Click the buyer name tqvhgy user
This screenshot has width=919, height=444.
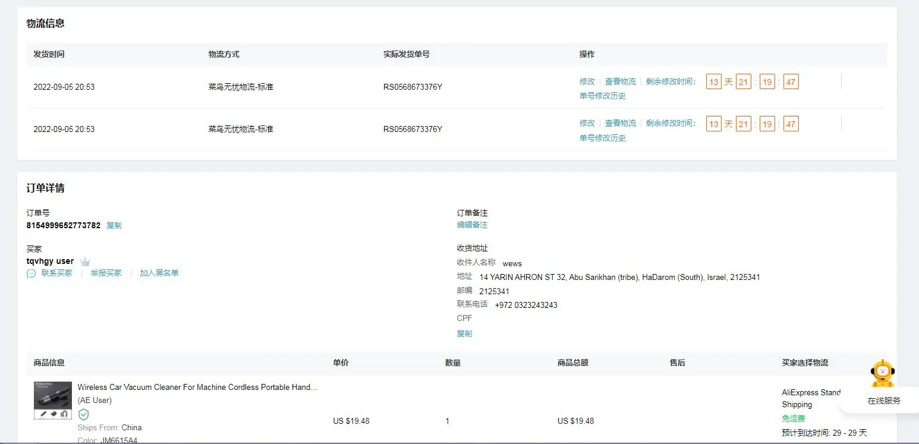tap(51, 262)
